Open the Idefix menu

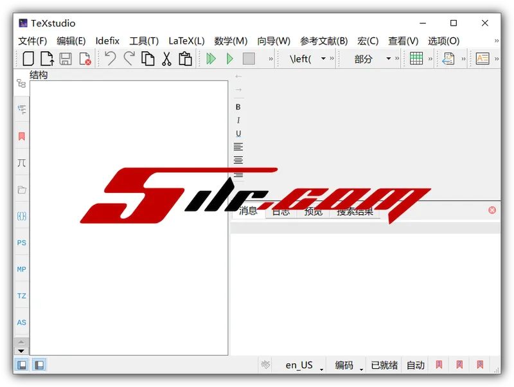(x=107, y=41)
